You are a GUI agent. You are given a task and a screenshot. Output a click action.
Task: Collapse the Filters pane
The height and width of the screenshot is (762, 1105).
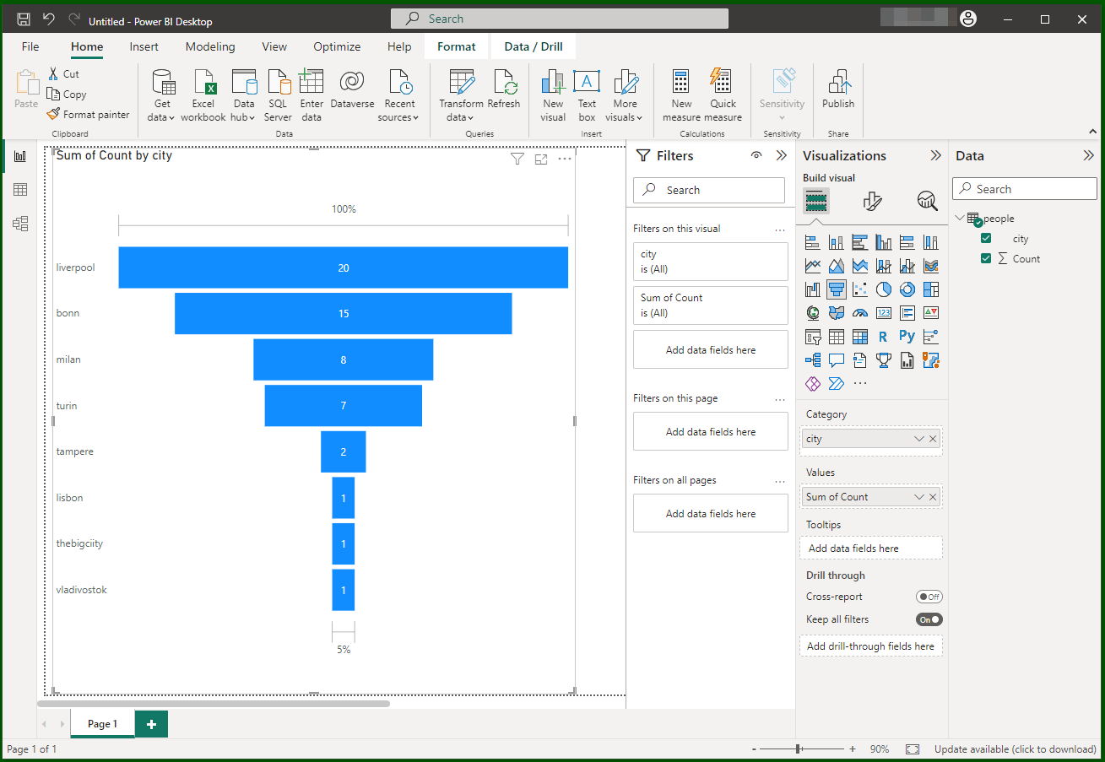pyautogui.click(x=782, y=155)
